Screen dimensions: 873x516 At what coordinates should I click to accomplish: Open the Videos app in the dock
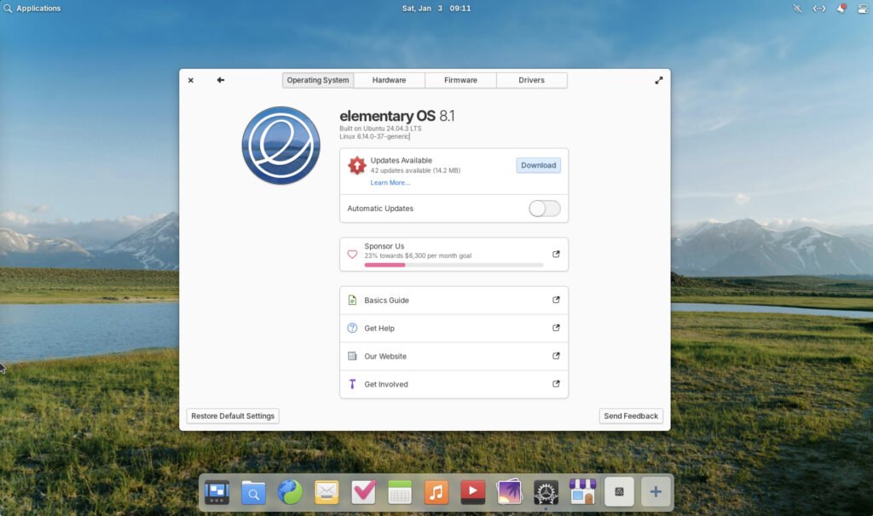pos(473,491)
